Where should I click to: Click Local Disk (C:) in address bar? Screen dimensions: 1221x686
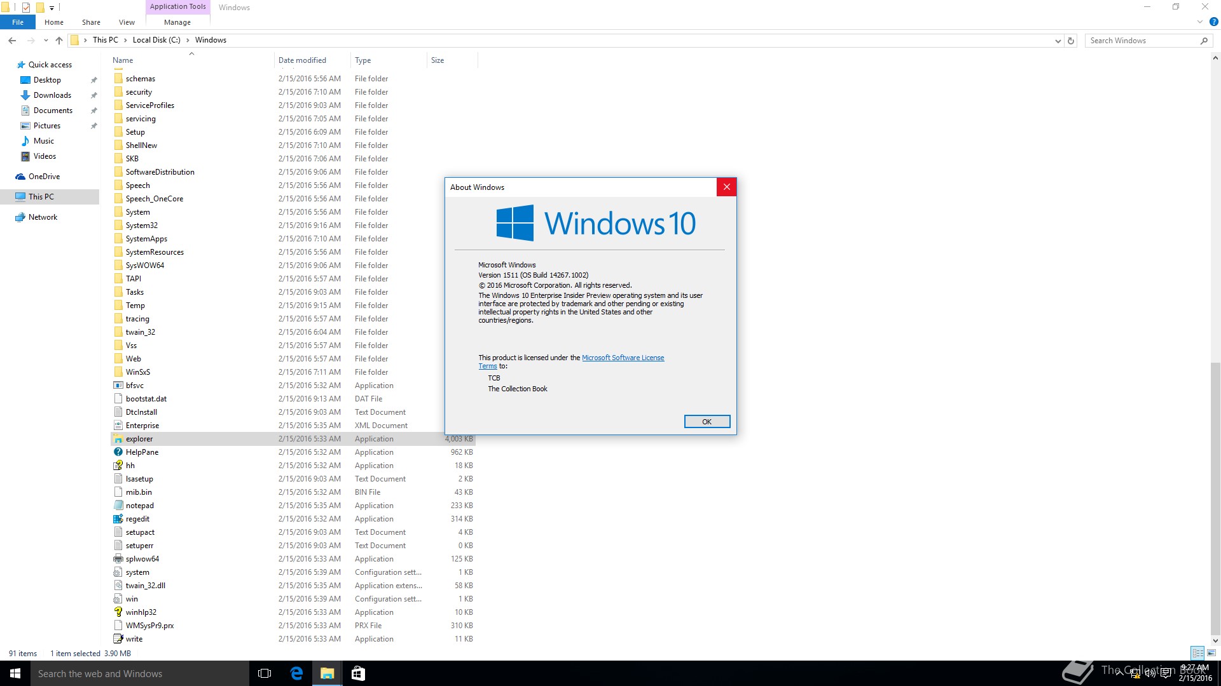coord(156,40)
